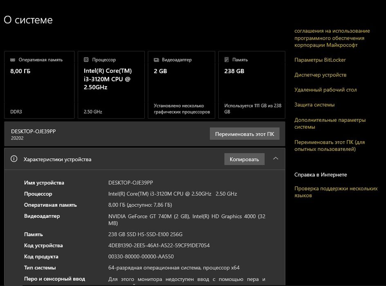Collapse the Характеристики устройства section
Viewport: 386px width, 286px height.
[x=276, y=159]
